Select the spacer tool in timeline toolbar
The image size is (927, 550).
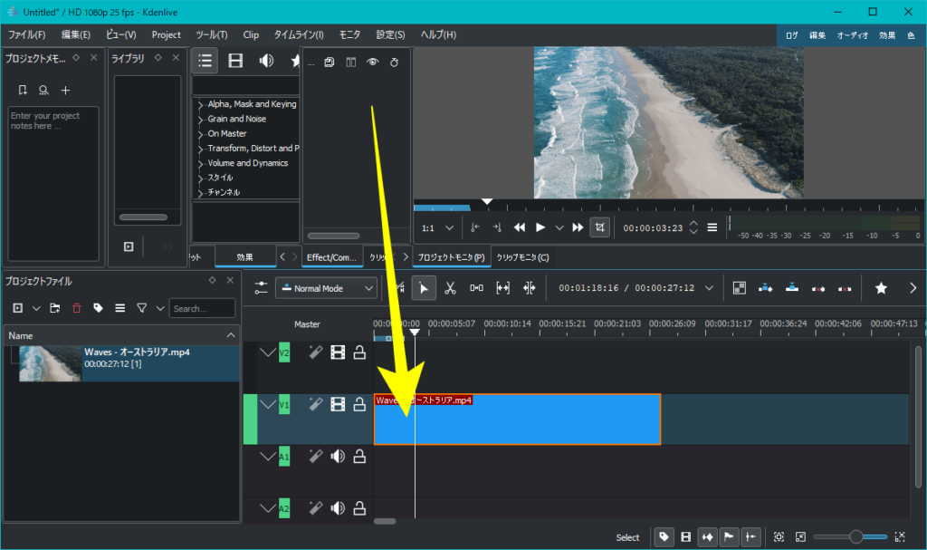click(x=476, y=288)
